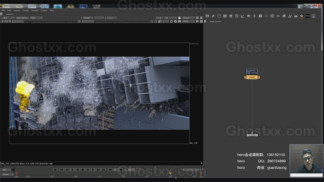324x182 pixels.
Task: Open the rgba channel layer dropdown
Action: (8, 18)
